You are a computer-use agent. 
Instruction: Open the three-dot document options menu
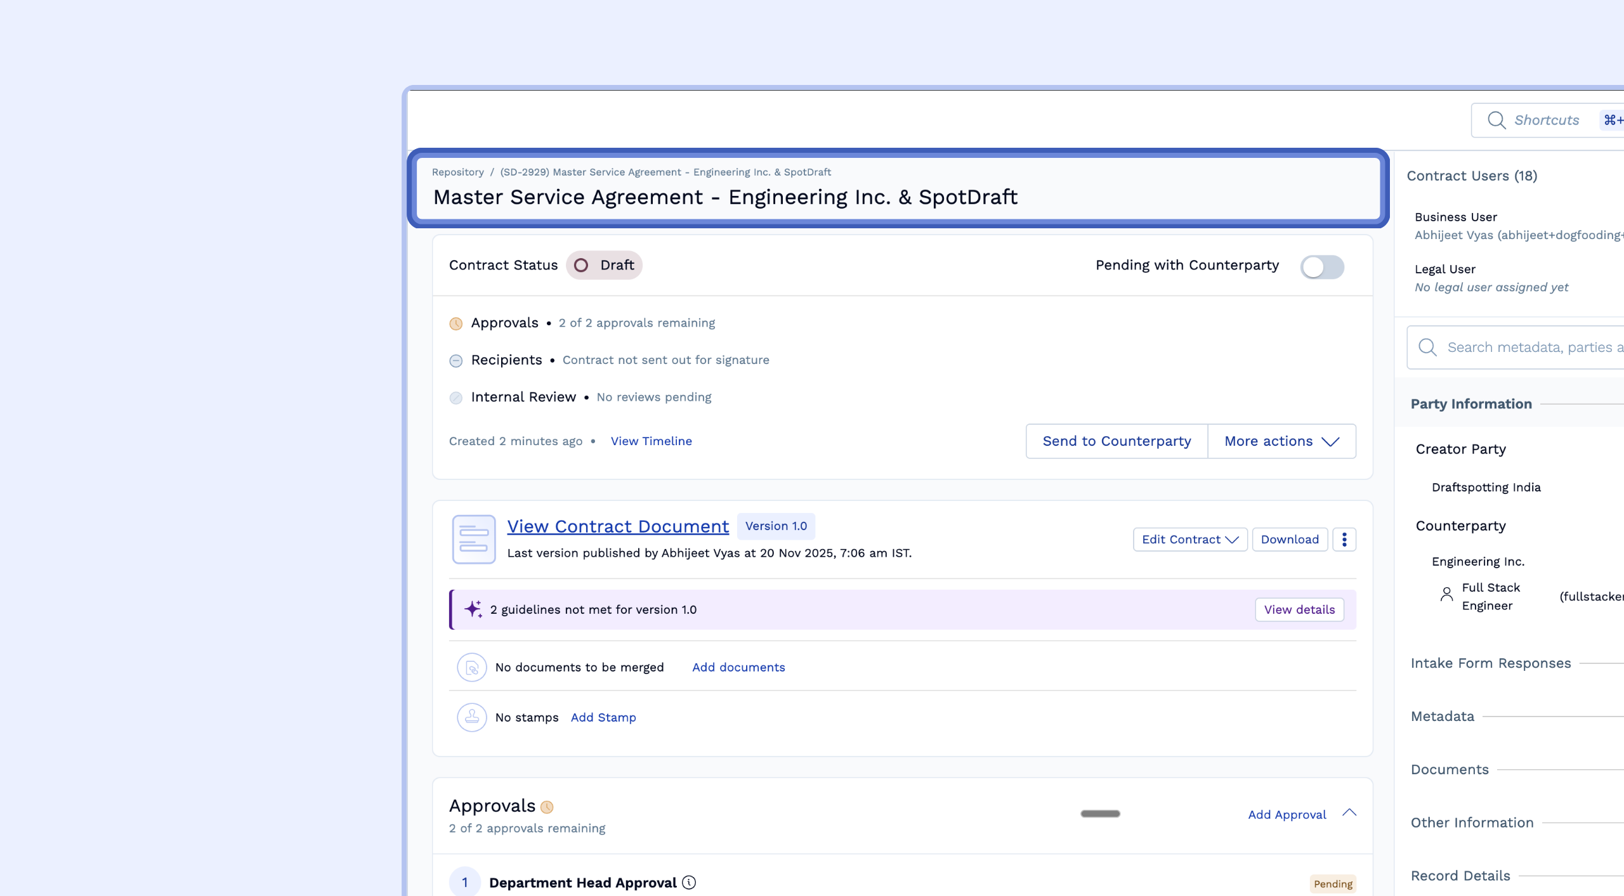point(1344,539)
